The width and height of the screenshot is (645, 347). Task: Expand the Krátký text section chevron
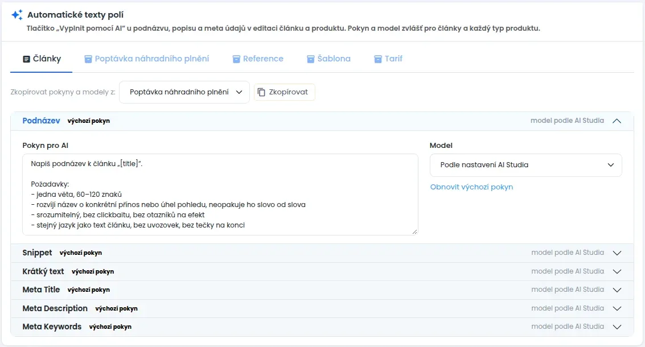click(x=617, y=271)
